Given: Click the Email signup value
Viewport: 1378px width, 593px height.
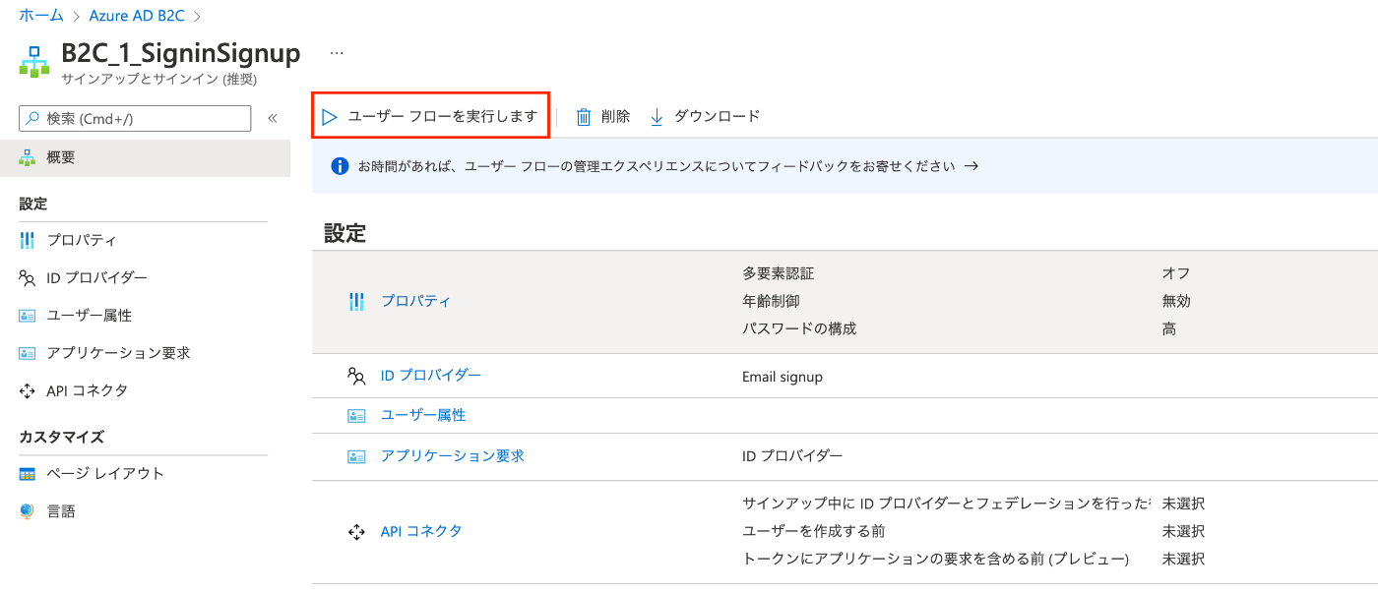Looking at the screenshot, I should tap(783, 377).
